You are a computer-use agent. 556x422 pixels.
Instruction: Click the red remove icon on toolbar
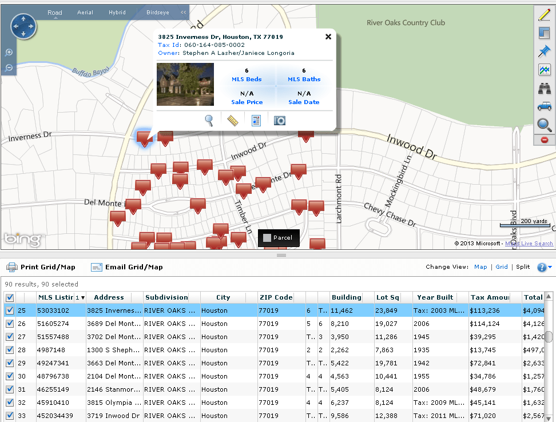coord(545,140)
